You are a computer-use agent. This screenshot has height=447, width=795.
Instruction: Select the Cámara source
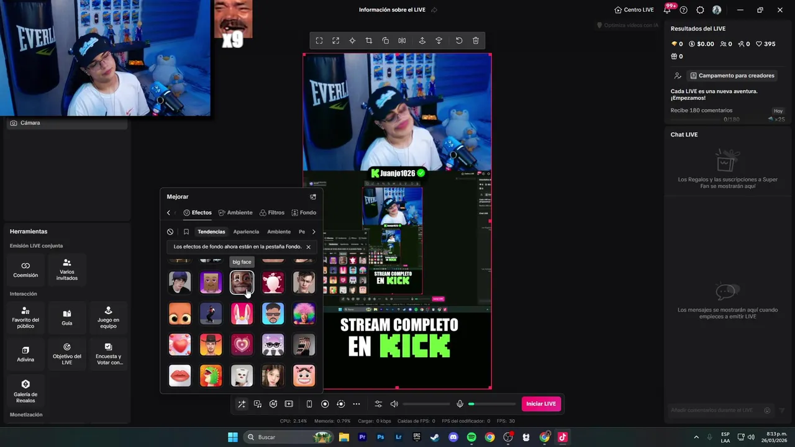coord(67,123)
